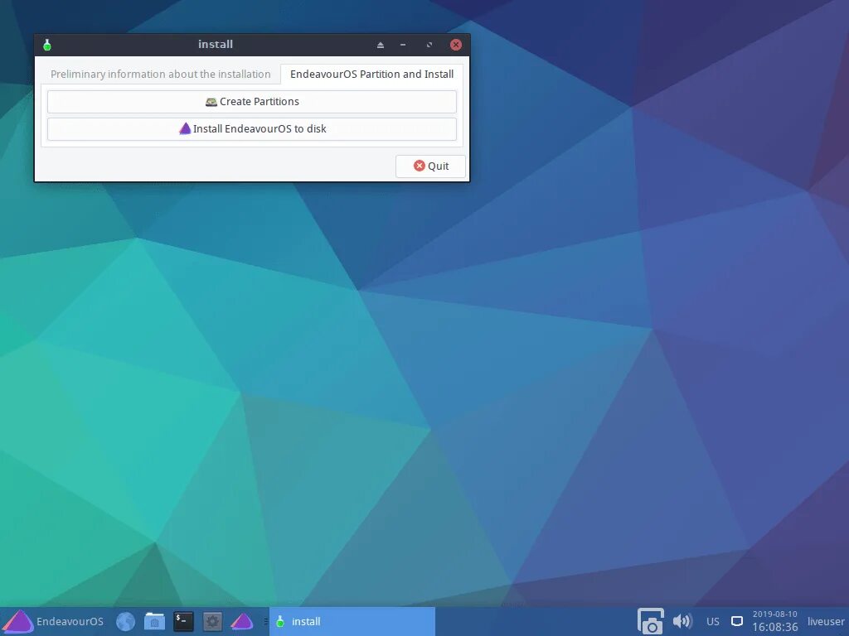Viewport: 849px width, 636px height.
Task: Minimize the install window
Action: coord(403,45)
